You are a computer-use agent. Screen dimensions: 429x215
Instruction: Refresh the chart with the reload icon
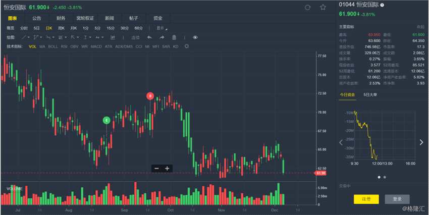[x=307, y=8]
